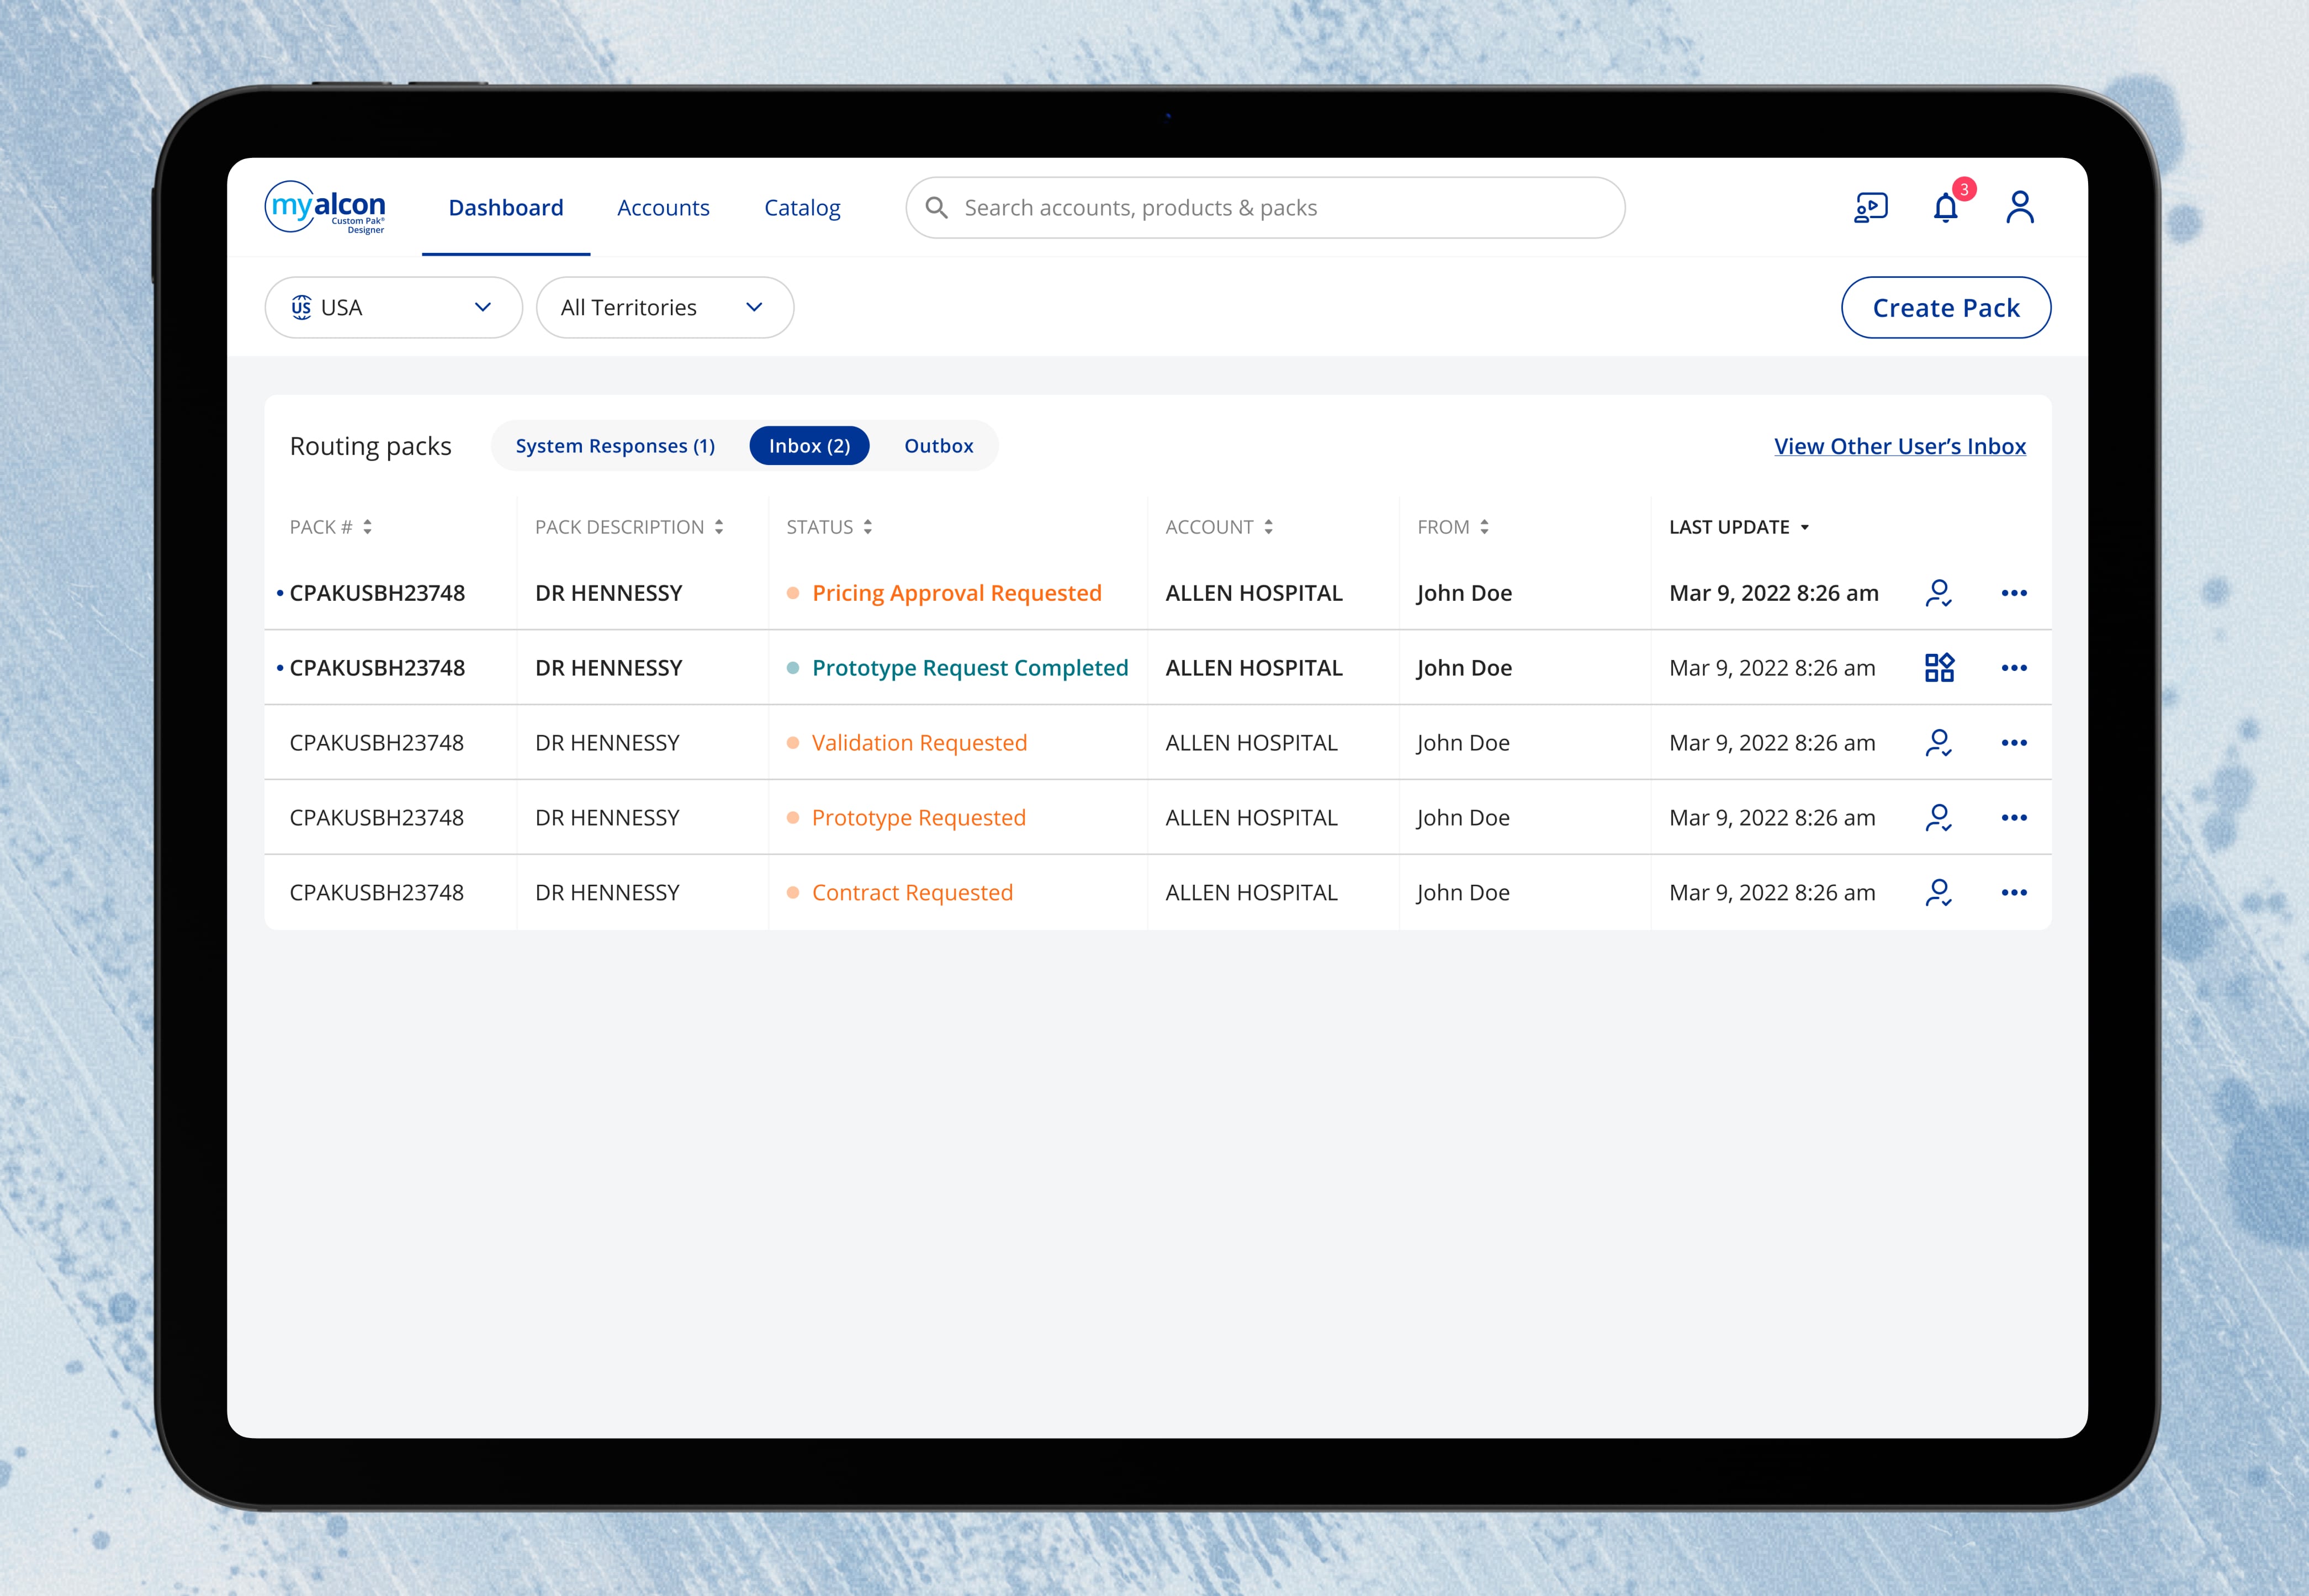The image size is (2309, 1596).
Task: Click the Create Pack button
Action: pos(1946,307)
